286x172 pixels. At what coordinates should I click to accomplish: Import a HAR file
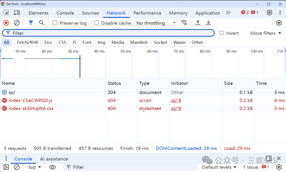[x=198, y=23]
